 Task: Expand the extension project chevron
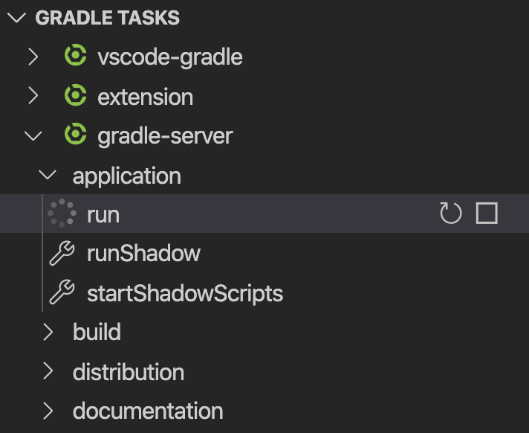(33, 96)
